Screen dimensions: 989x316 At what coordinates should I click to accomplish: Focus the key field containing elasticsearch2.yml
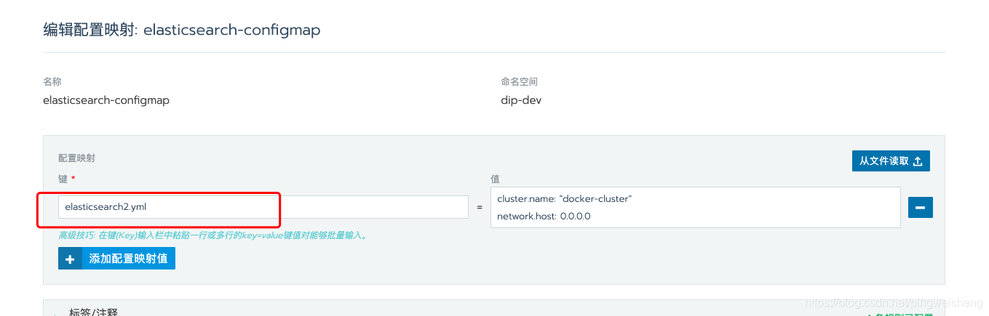pyautogui.click(x=263, y=207)
